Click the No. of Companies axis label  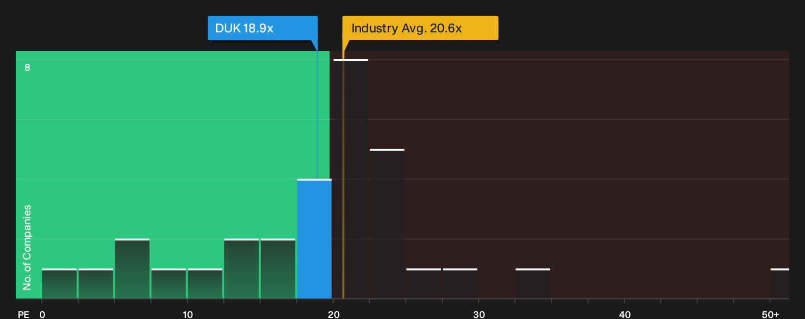[27, 247]
